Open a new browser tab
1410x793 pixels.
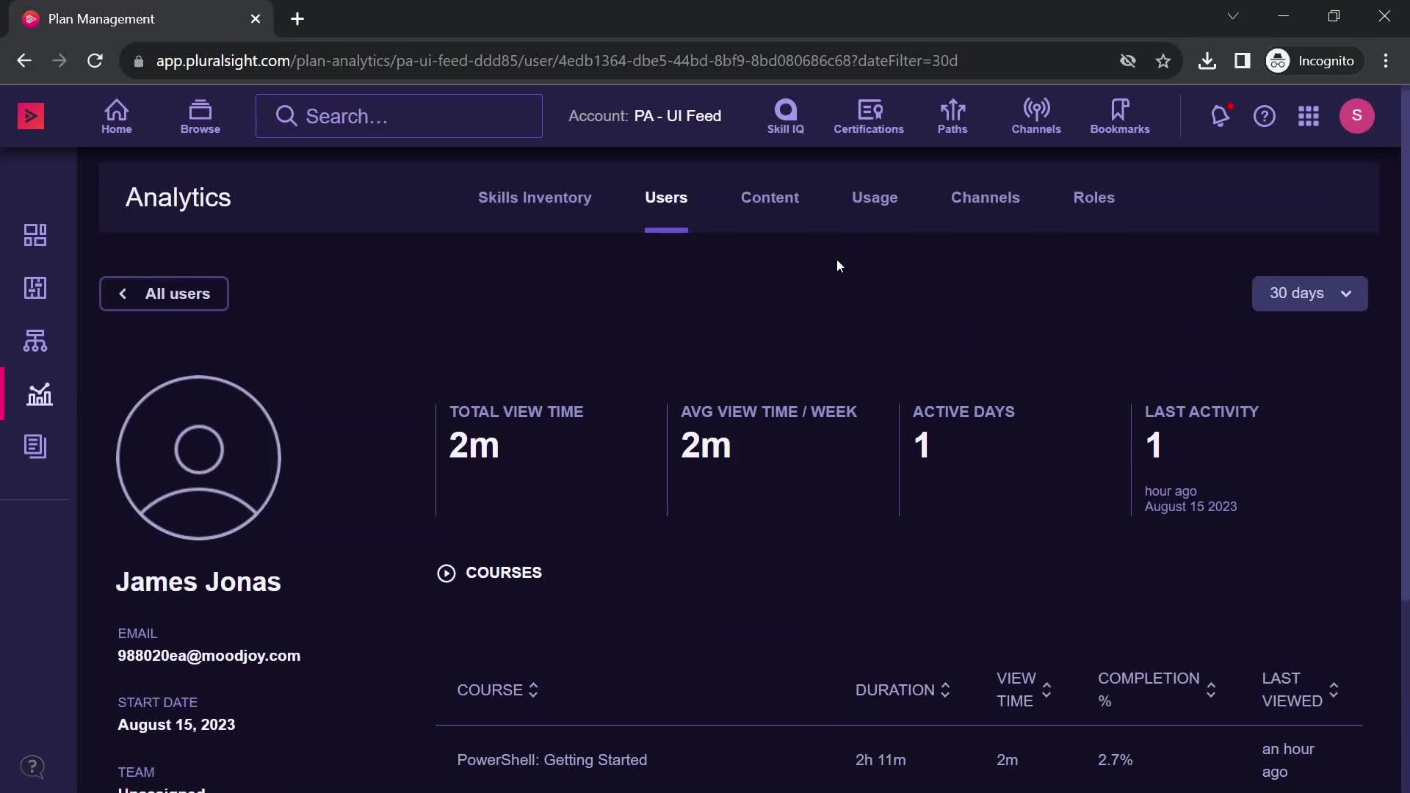coord(297,19)
